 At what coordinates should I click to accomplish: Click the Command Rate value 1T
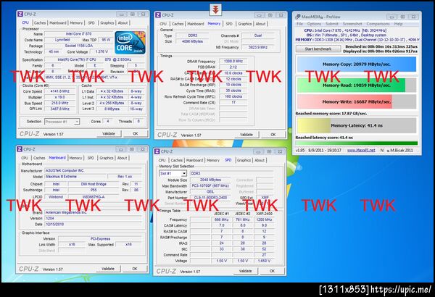pos(233,102)
